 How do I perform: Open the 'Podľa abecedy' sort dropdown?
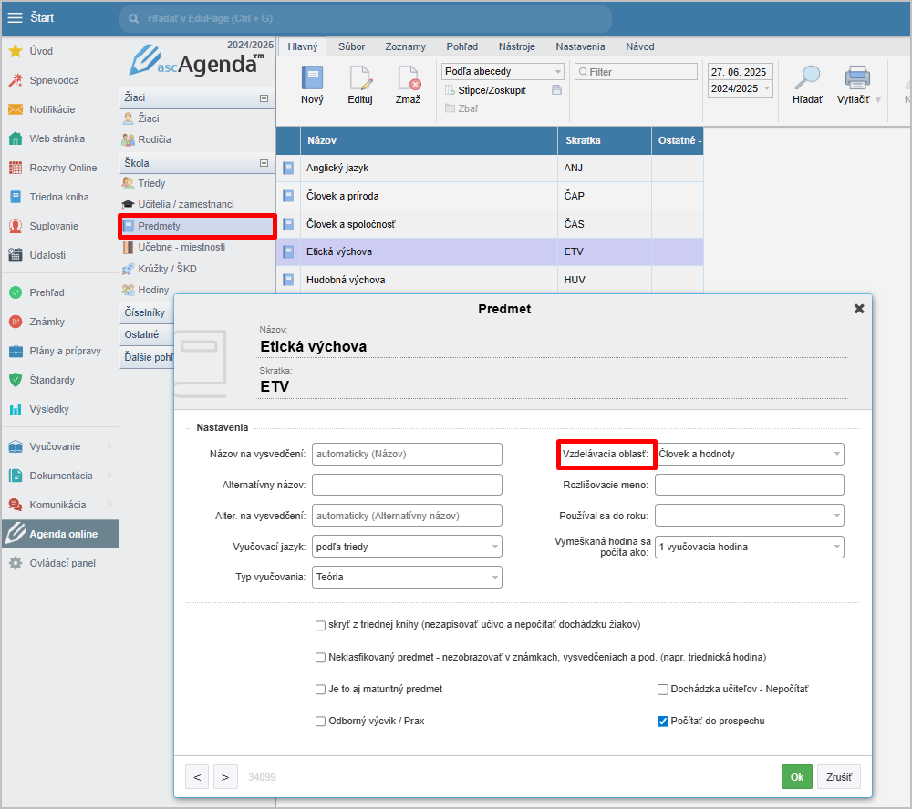[503, 71]
